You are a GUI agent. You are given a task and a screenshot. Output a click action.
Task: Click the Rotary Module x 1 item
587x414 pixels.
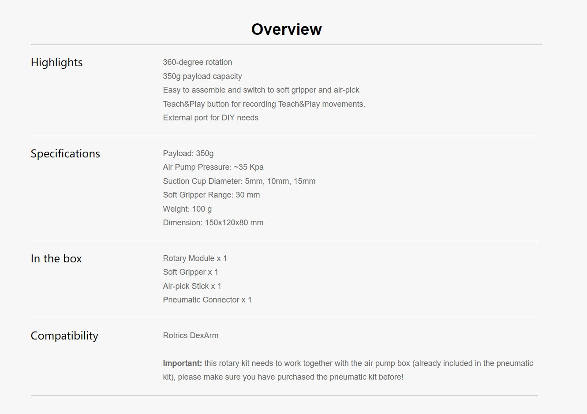click(194, 258)
